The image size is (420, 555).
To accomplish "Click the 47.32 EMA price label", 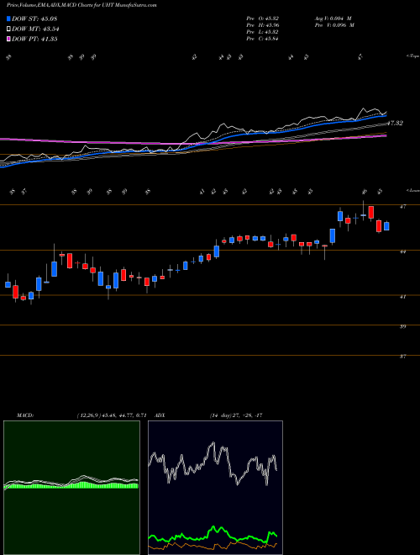I will click(x=395, y=123).
